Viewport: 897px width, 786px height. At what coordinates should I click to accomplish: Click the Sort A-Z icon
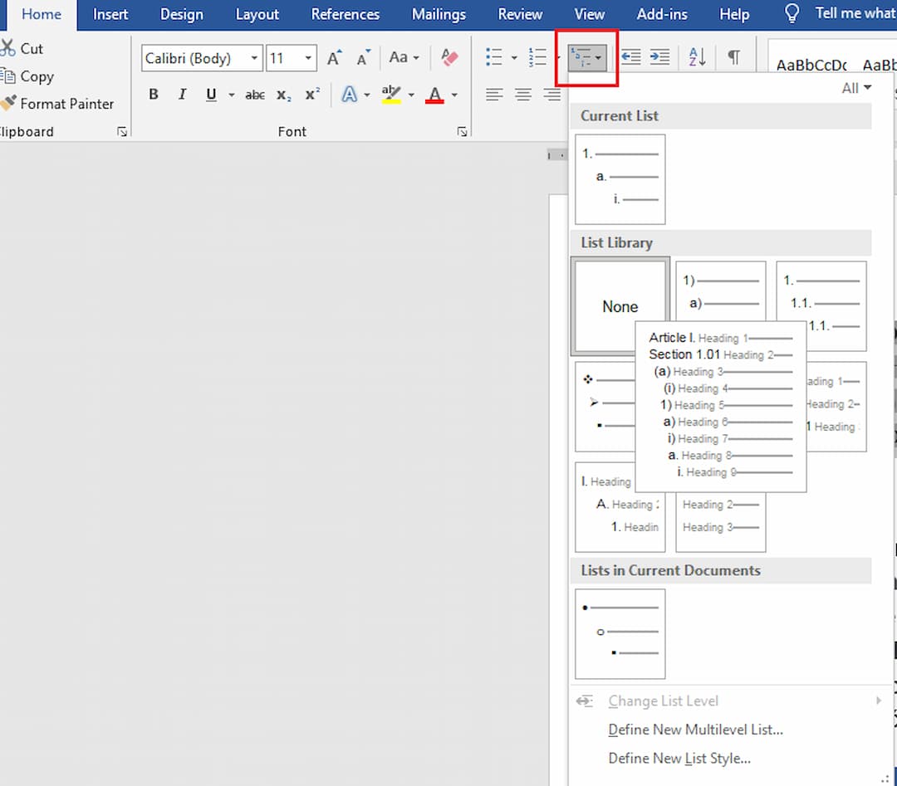tap(697, 57)
